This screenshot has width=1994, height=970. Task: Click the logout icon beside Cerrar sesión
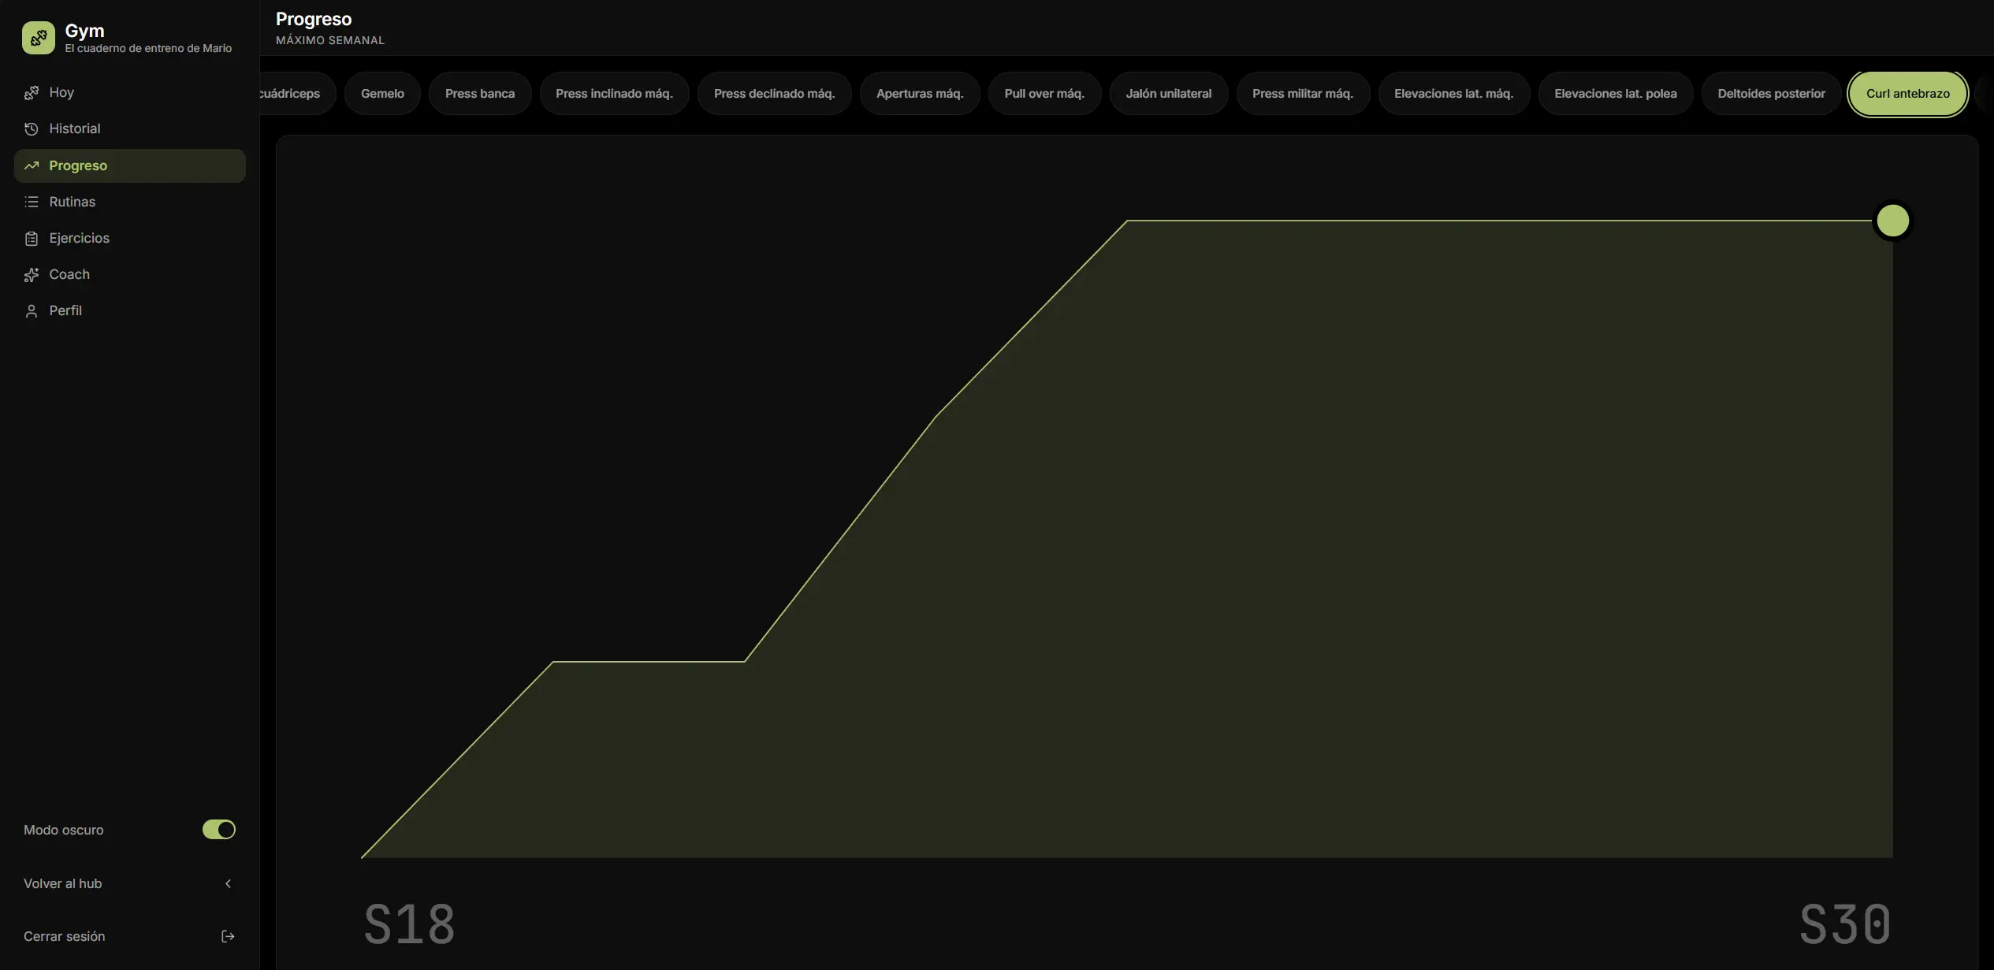tap(228, 936)
